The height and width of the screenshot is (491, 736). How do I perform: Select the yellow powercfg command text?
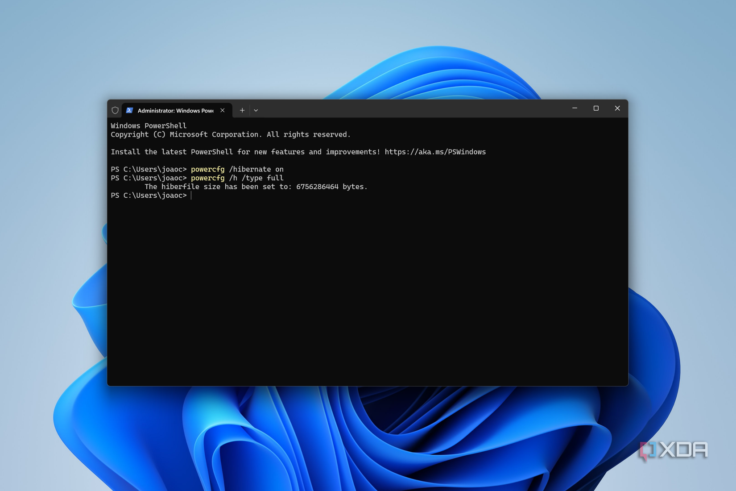[207, 169]
